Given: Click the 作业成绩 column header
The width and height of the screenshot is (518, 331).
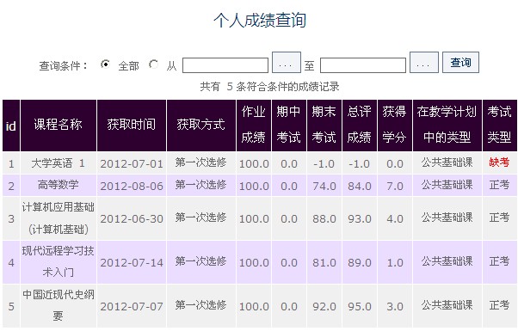Looking at the screenshot, I should pos(254,126).
